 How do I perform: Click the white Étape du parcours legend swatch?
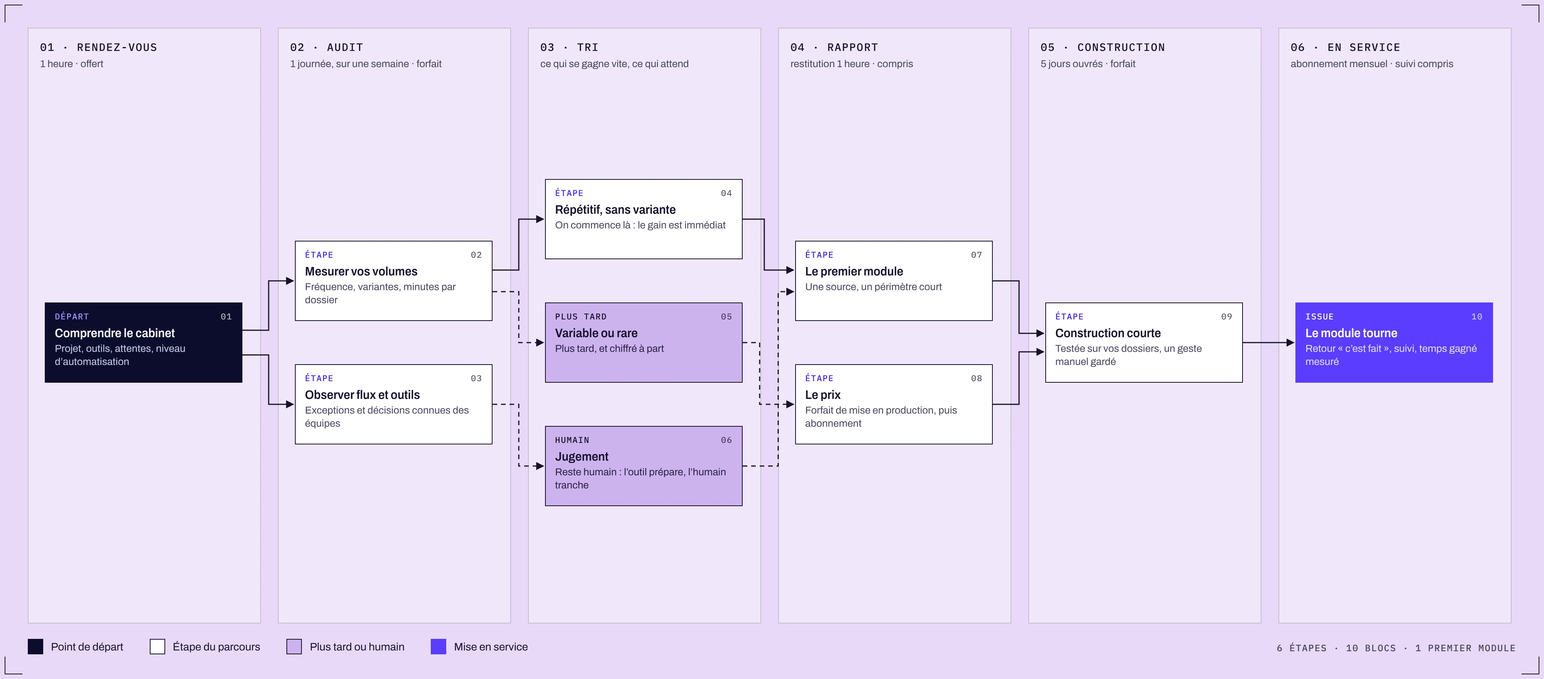(x=157, y=647)
